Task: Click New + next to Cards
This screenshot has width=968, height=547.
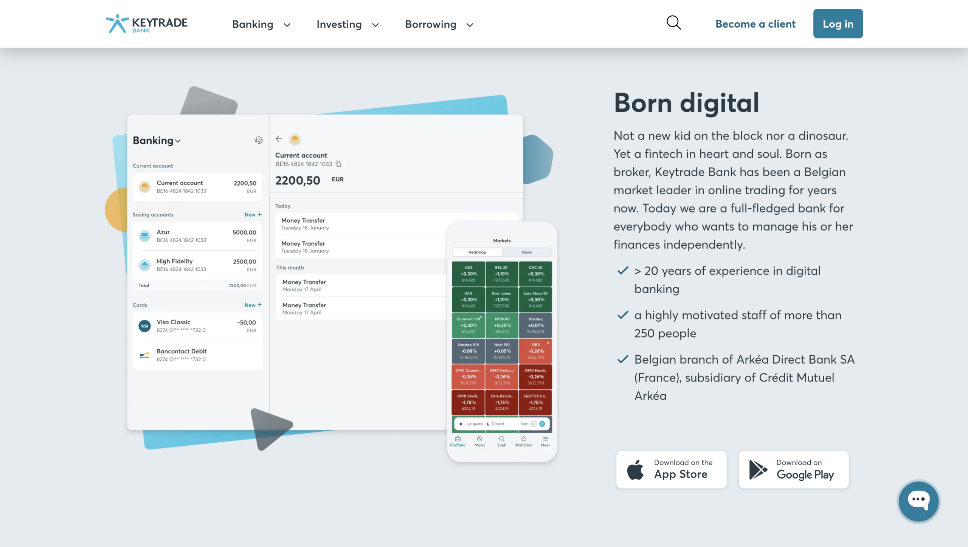Action: click(253, 305)
